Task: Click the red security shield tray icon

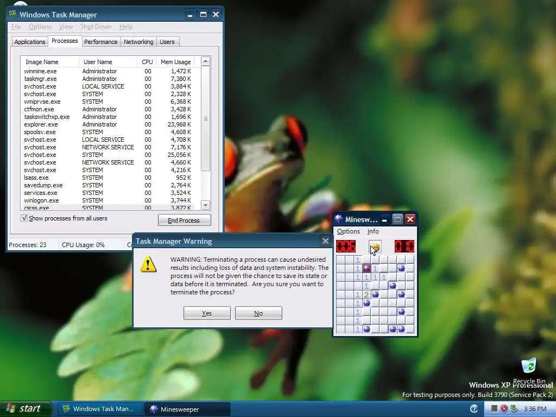Action: coord(504,409)
